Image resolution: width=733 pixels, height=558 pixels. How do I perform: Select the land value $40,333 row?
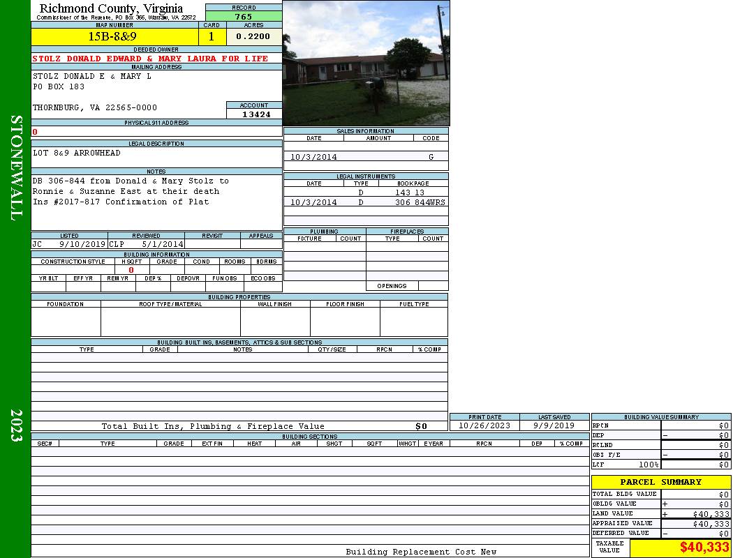(x=660, y=513)
